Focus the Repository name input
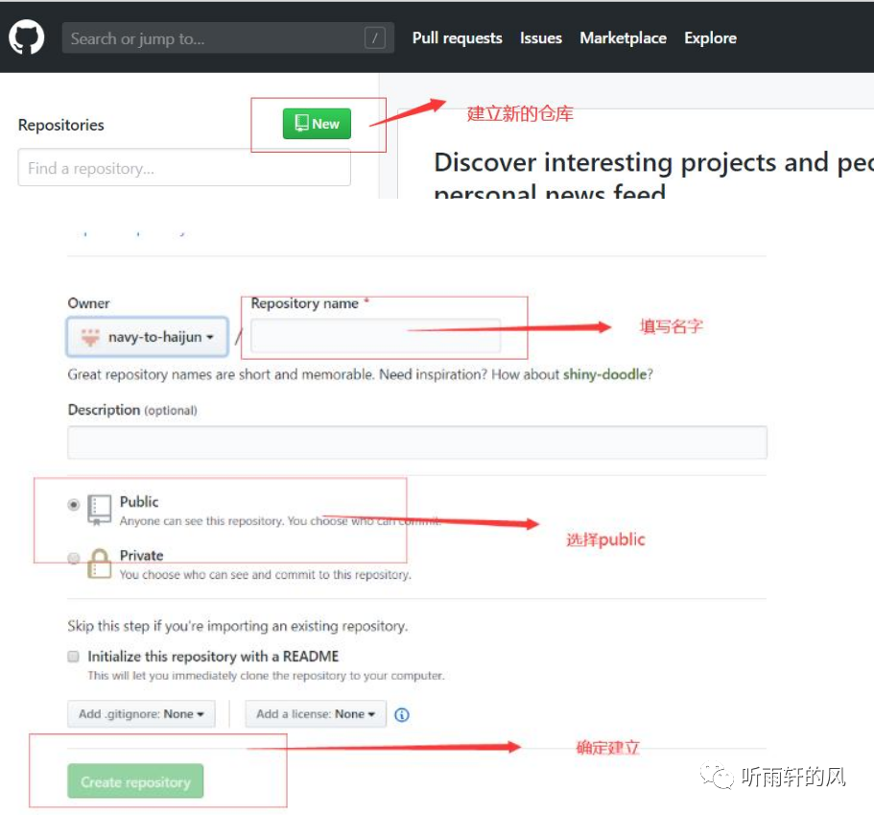Image resolution: width=874 pixels, height=815 pixels. [x=376, y=336]
